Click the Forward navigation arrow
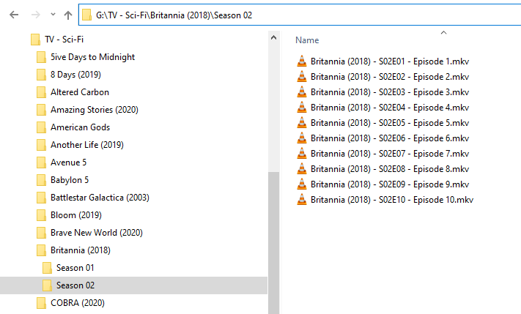521x314 pixels. [33, 15]
